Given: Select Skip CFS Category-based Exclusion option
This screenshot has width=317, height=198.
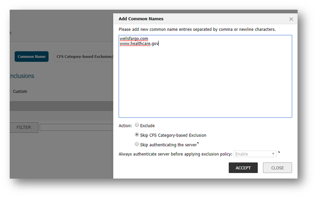Looking at the screenshot, I should [137, 135].
